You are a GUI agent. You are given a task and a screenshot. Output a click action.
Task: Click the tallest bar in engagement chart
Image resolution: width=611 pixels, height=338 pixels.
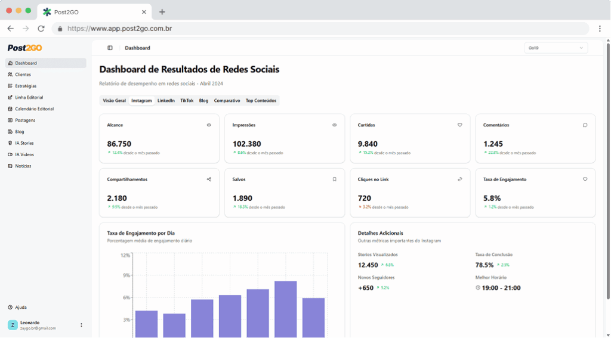tap(286, 309)
